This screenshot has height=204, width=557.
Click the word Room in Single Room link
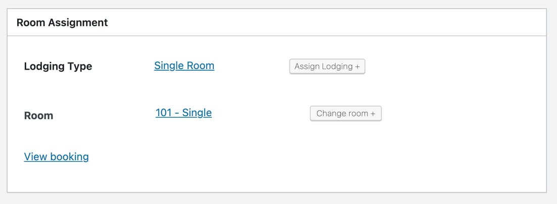pos(201,66)
